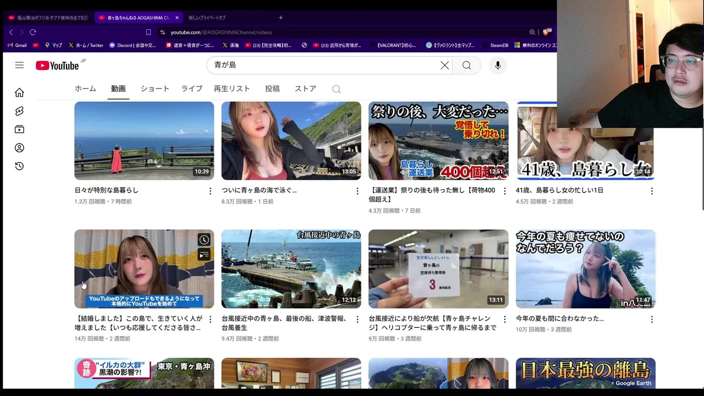Image resolution: width=704 pixels, height=396 pixels.
Task: Open the helicopter ticket number 3 thumbnail
Action: click(x=438, y=269)
